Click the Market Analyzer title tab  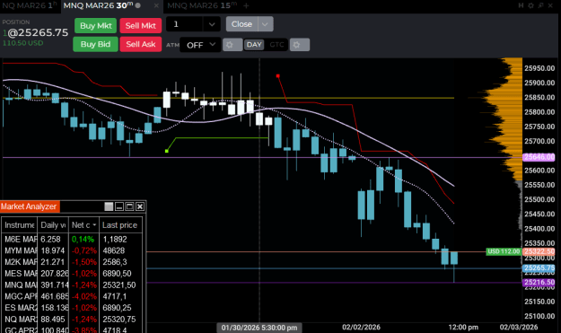point(30,206)
